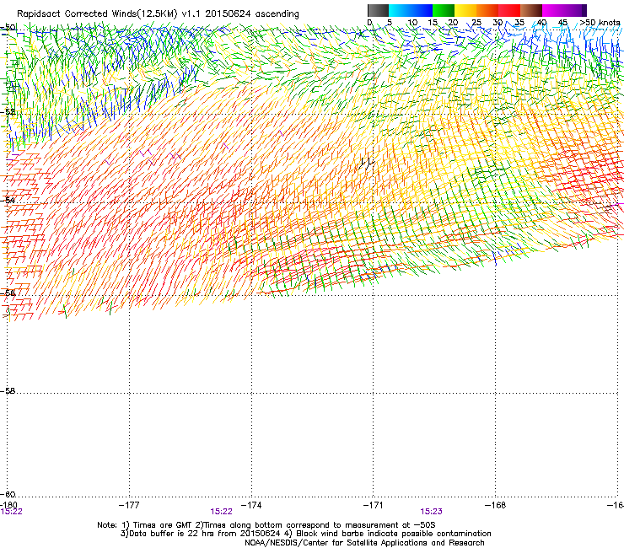Click the brown 35-40 knots legend swatch
Image resolution: width=624 pixels, height=548 pixels.
point(531,10)
